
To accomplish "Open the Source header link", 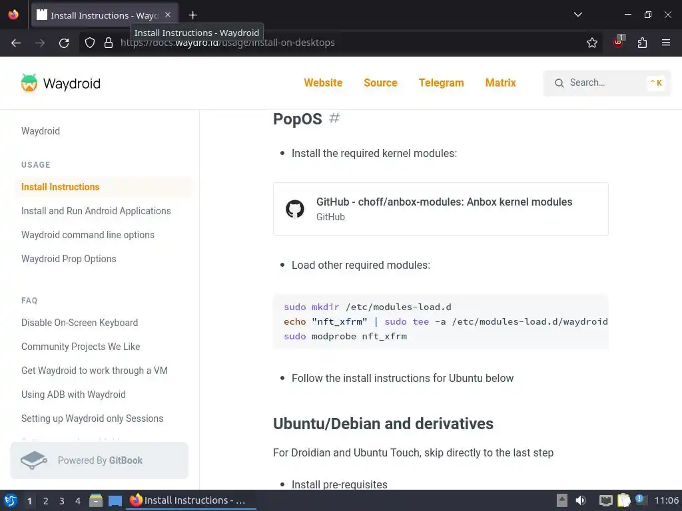I will click(x=380, y=83).
